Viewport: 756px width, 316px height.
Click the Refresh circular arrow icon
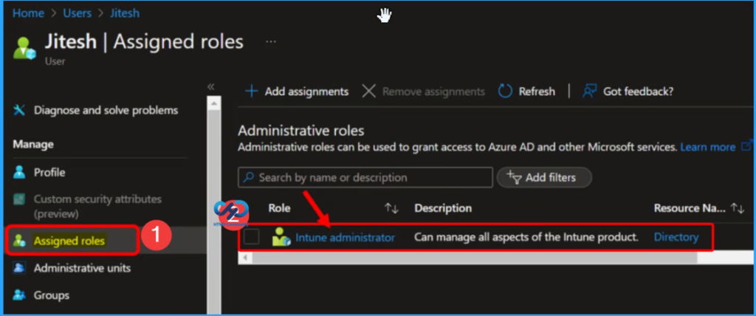tap(505, 91)
